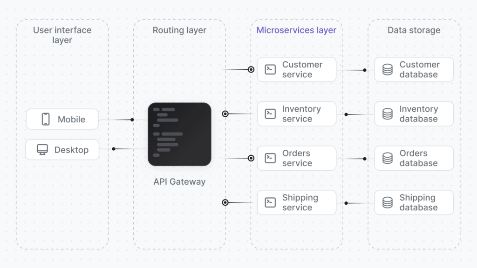Viewport: 477px width, 268px height.
Task: Click the Customer database cylinder icon
Action: 387,69
